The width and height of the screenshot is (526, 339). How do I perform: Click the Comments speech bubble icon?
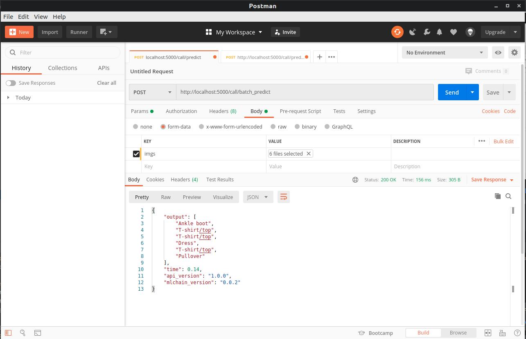[469, 71]
